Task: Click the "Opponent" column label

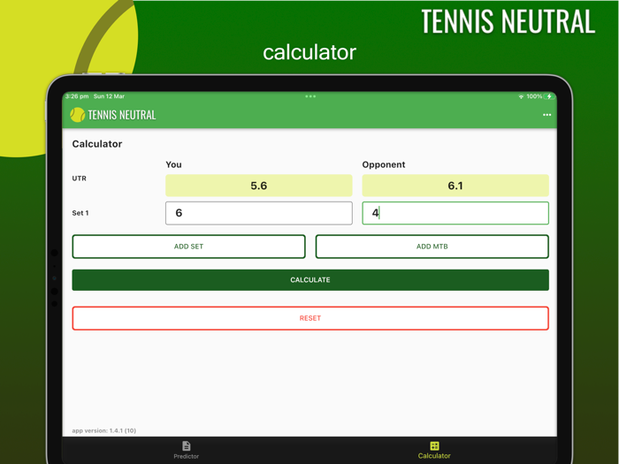Action: pyautogui.click(x=384, y=164)
